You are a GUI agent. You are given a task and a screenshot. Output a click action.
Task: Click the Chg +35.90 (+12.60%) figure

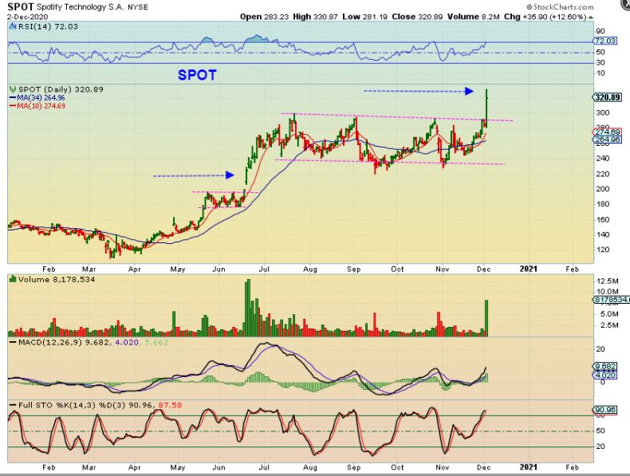545,17
